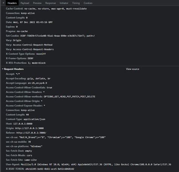Open the Response tab
This screenshot has width=179, height=172.
(x=51, y=3)
